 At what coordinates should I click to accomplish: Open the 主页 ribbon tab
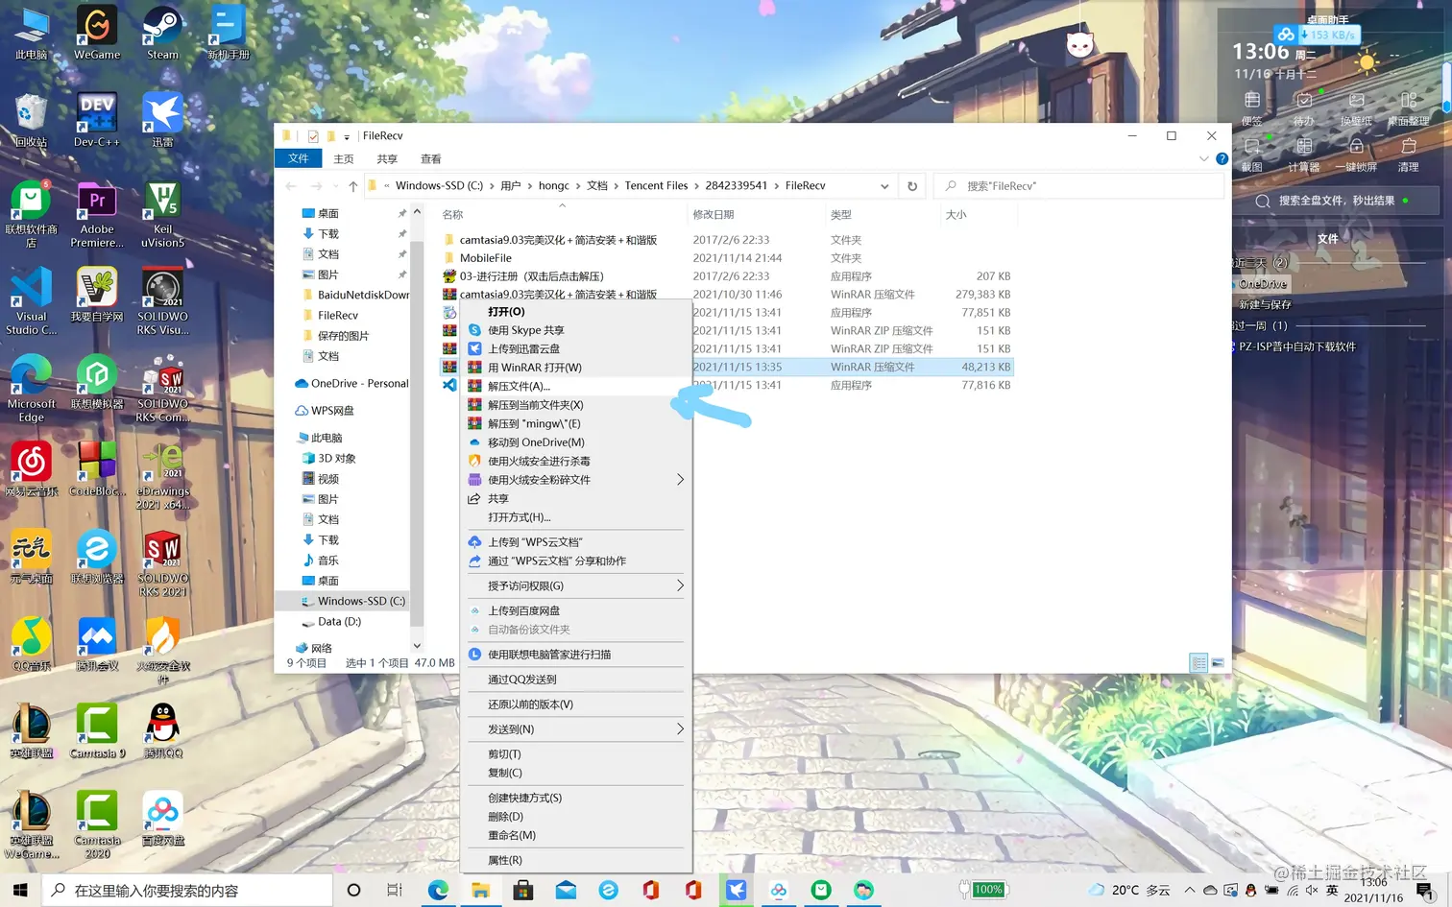pos(344,159)
